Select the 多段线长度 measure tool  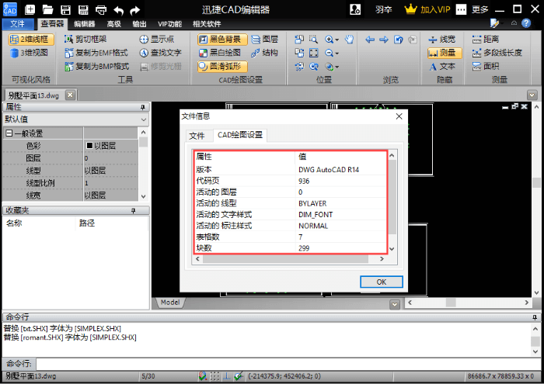tap(497, 53)
